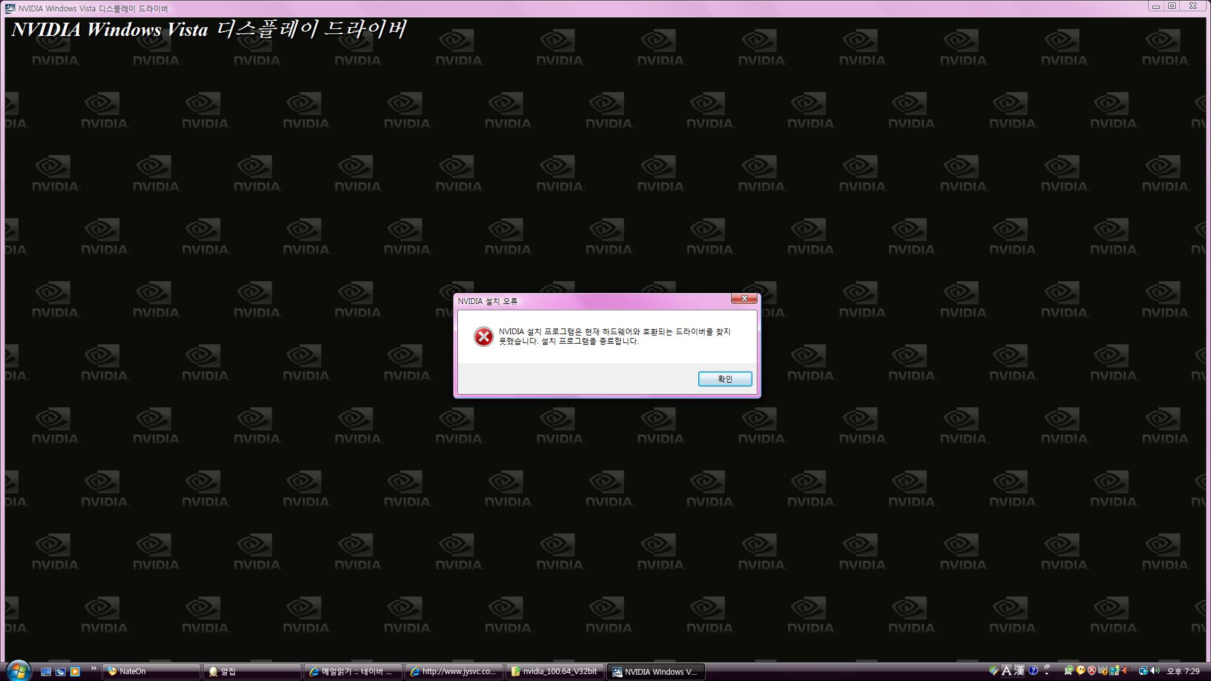Expand the quick launch overflow chevron
The width and height of the screenshot is (1211, 681).
click(94, 668)
